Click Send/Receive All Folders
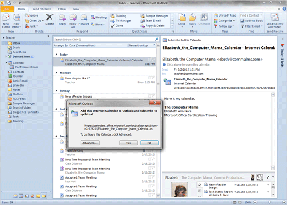The width and height of the screenshot is (287, 205). [x=275, y=21]
